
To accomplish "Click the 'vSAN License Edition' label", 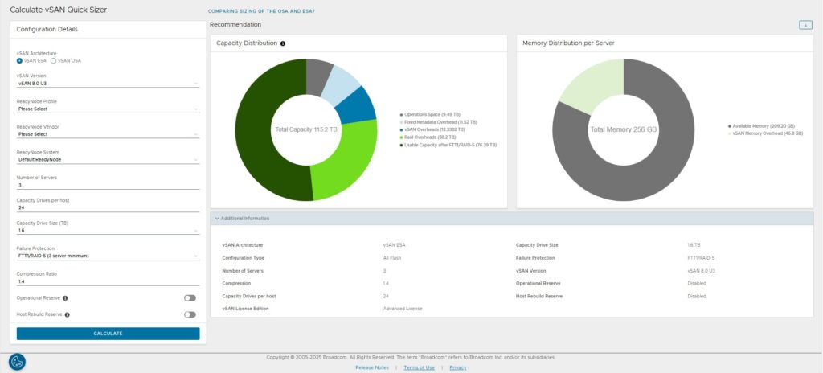I will (x=246, y=309).
